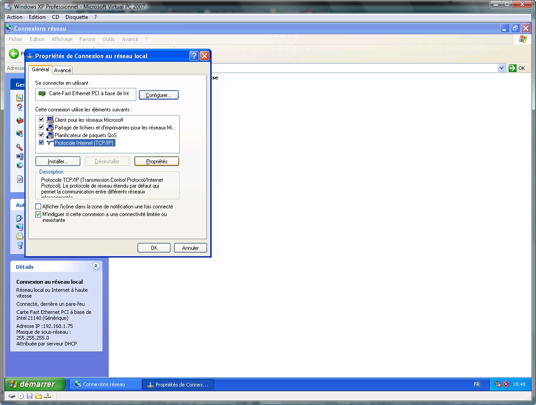Image resolution: width=536 pixels, height=405 pixels.
Task: Uncheck Client pour les réseaux Microsoft
Action: pos(42,119)
